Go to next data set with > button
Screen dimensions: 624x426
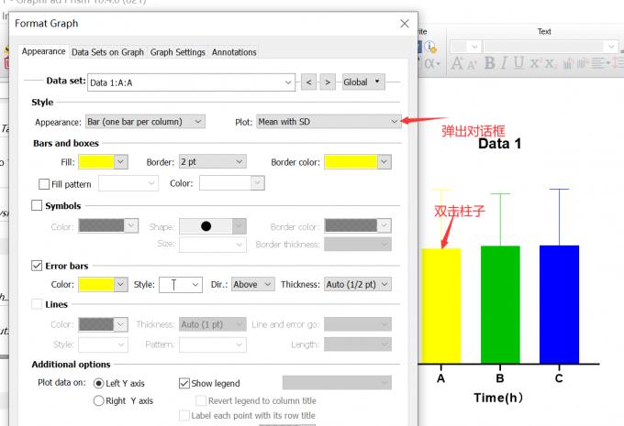click(x=328, y=82)
